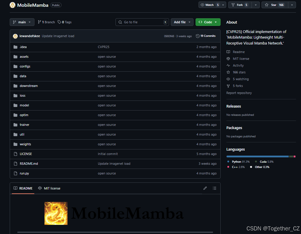The height and width of the screenshot is (234, 301).
Task: Click the C++ 2.6% language entry
Action: click(x=236, y=167)
